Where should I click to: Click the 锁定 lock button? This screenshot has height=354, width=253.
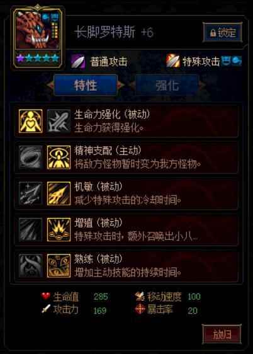tap(223, 33)
